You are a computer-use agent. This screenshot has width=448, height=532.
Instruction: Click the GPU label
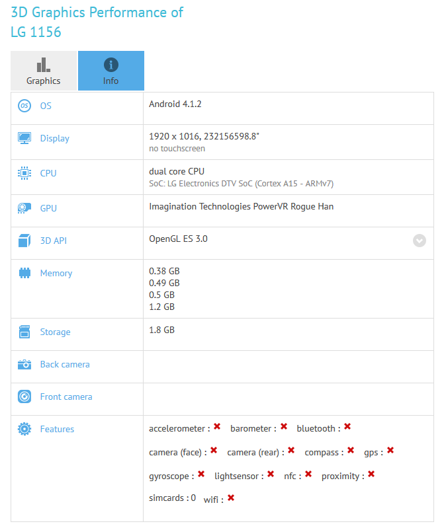pos(48,208)
